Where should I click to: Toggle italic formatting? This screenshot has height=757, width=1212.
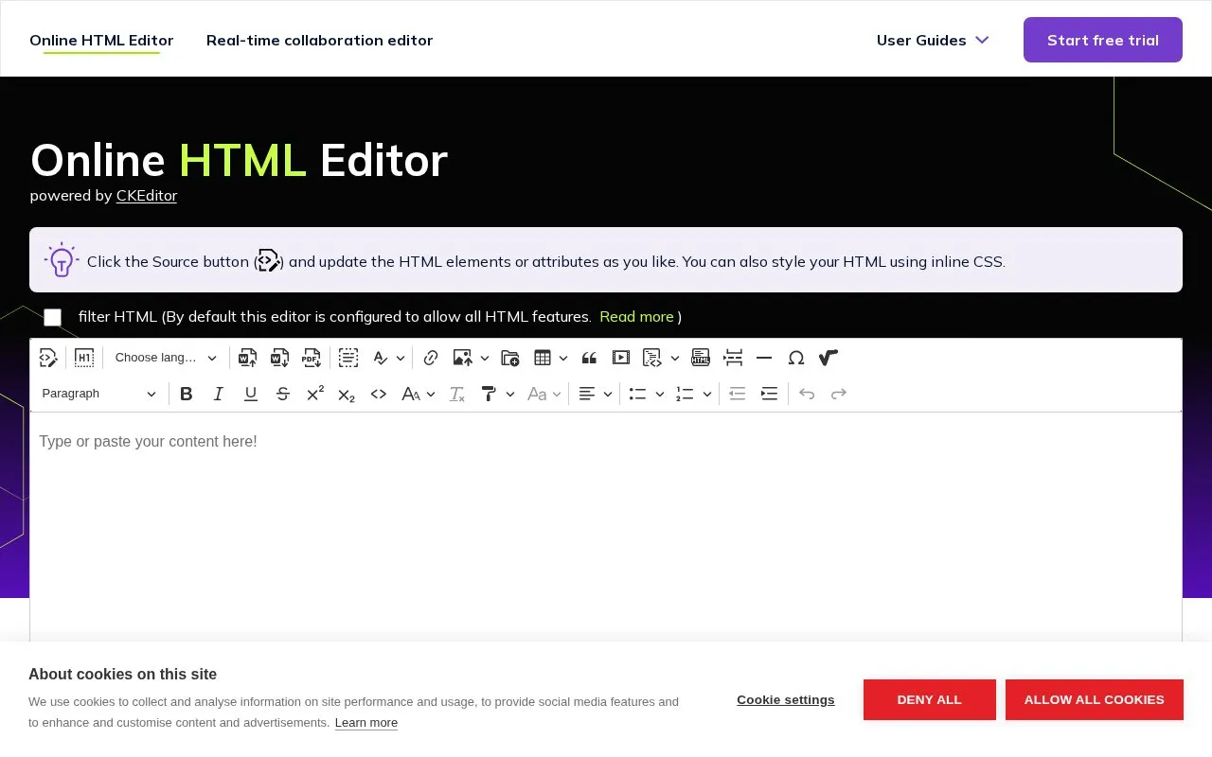pos(219,394)
